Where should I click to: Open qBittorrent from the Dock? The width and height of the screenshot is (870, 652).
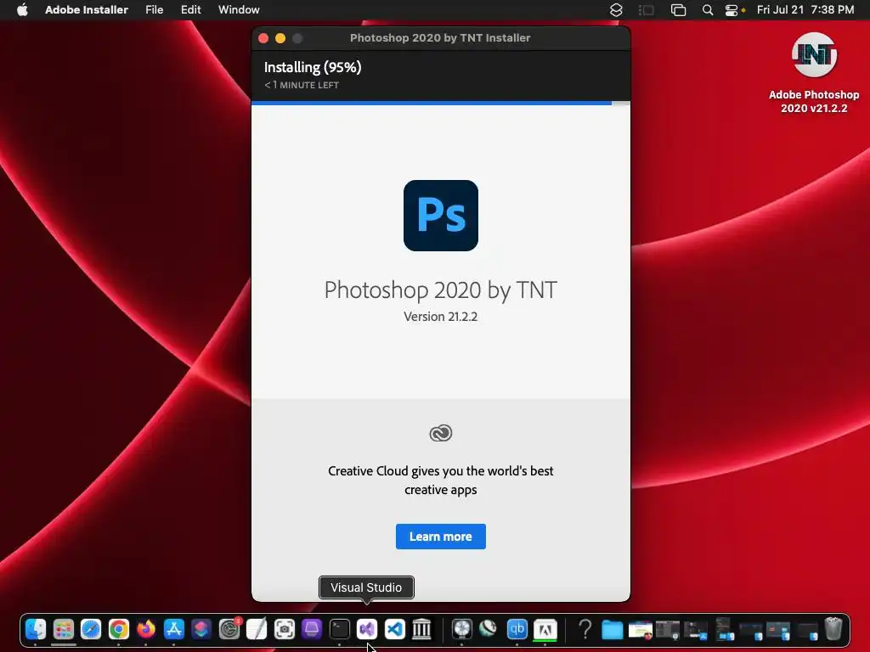517,629
